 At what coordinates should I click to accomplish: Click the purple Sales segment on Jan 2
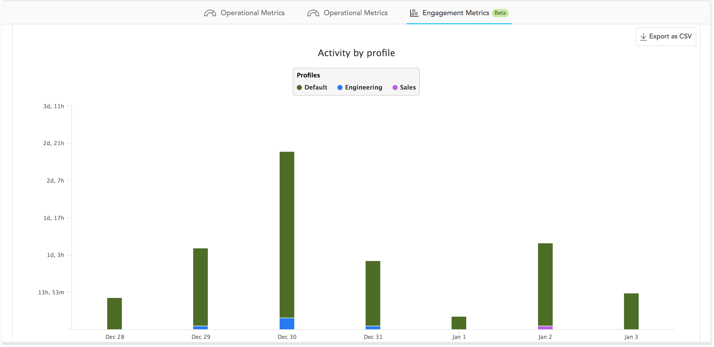tap(545, 328)
